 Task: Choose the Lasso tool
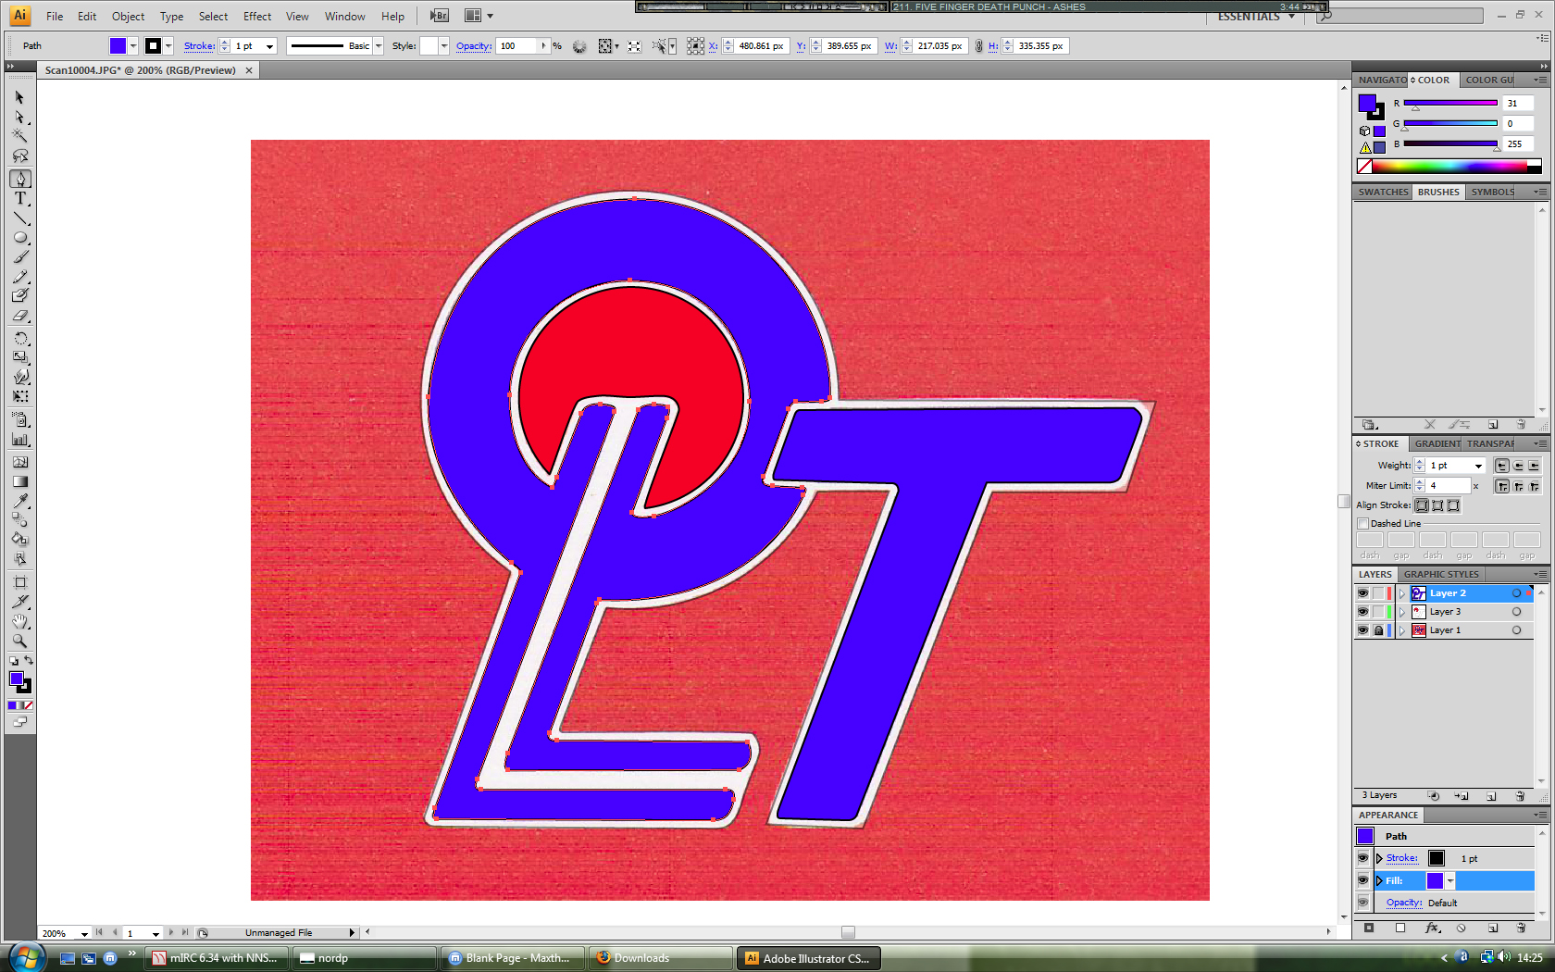(19, 156)
